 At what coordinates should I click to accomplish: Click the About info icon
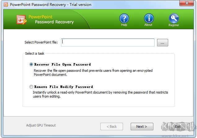click(149, 19)
